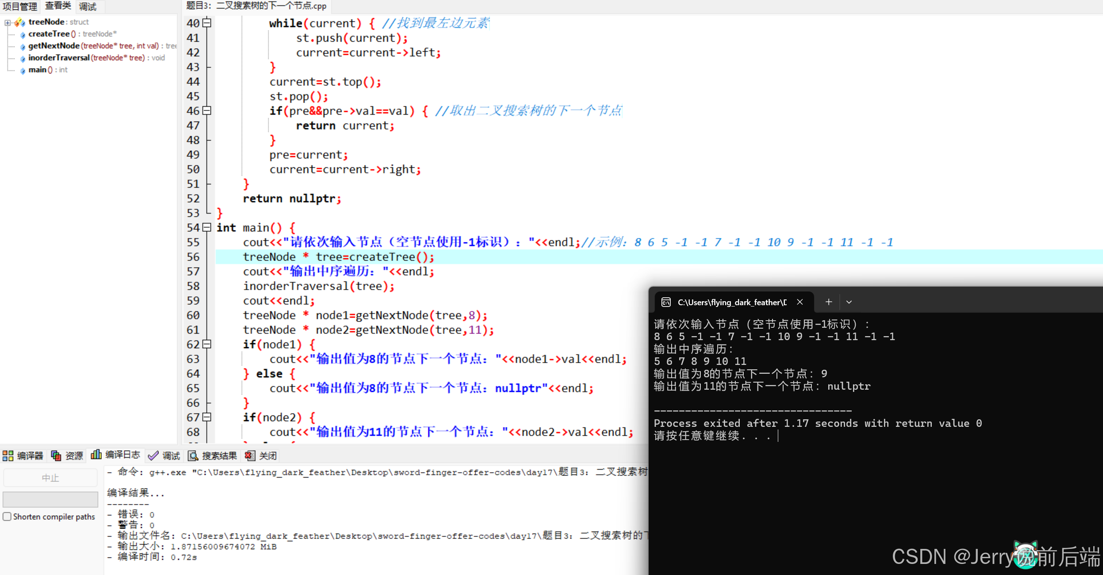The height and width of the screenshot is (575, 1103).
Task: Switch to the 项目管理 project tab
Action: point(20,6)
